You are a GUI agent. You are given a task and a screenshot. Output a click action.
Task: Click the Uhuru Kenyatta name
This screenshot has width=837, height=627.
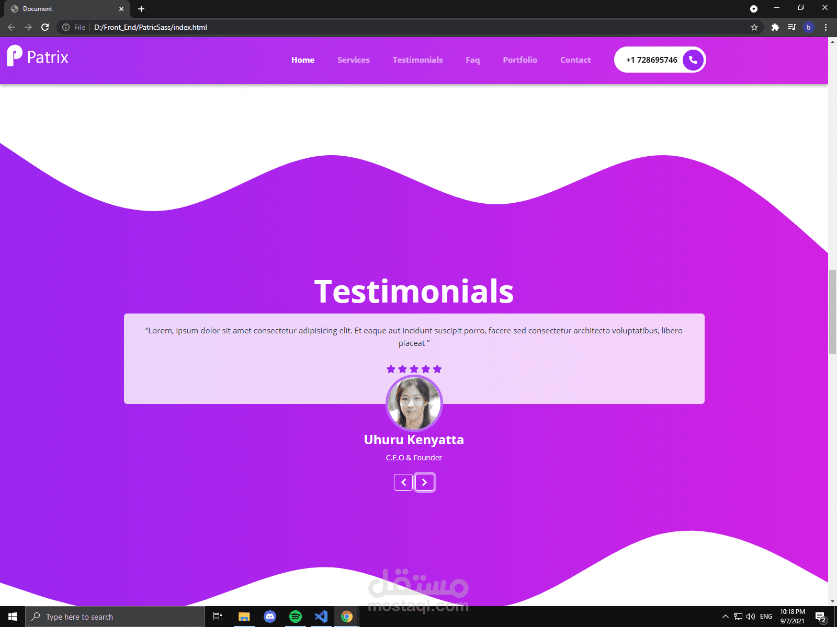414,440
